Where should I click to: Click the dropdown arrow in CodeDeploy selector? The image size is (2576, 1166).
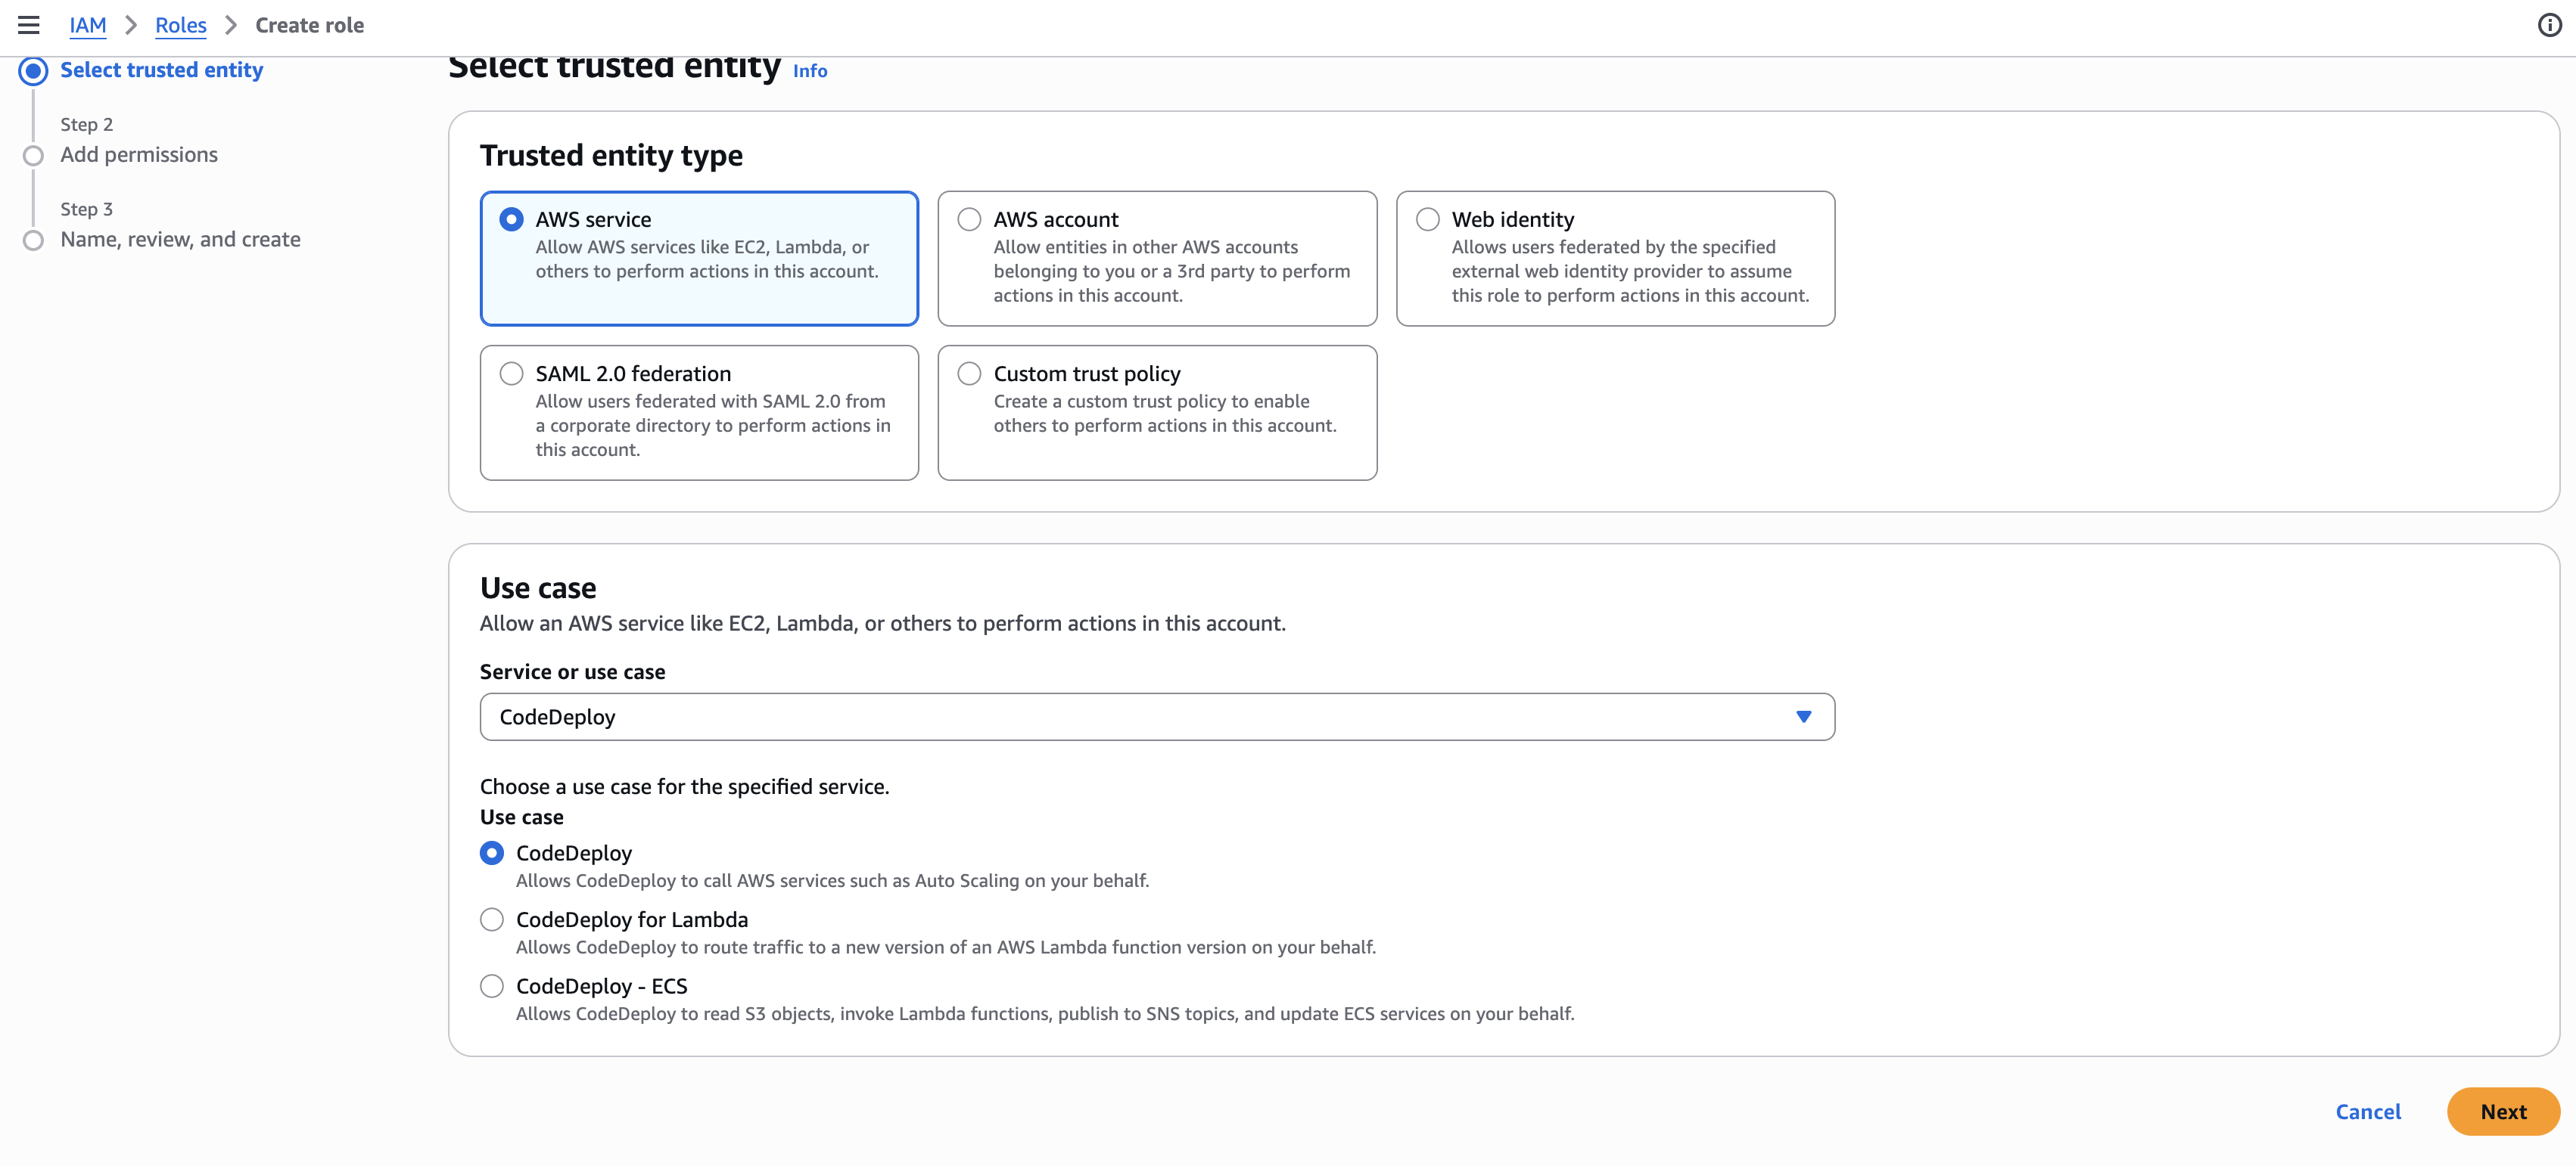(x=1803, y=716)
